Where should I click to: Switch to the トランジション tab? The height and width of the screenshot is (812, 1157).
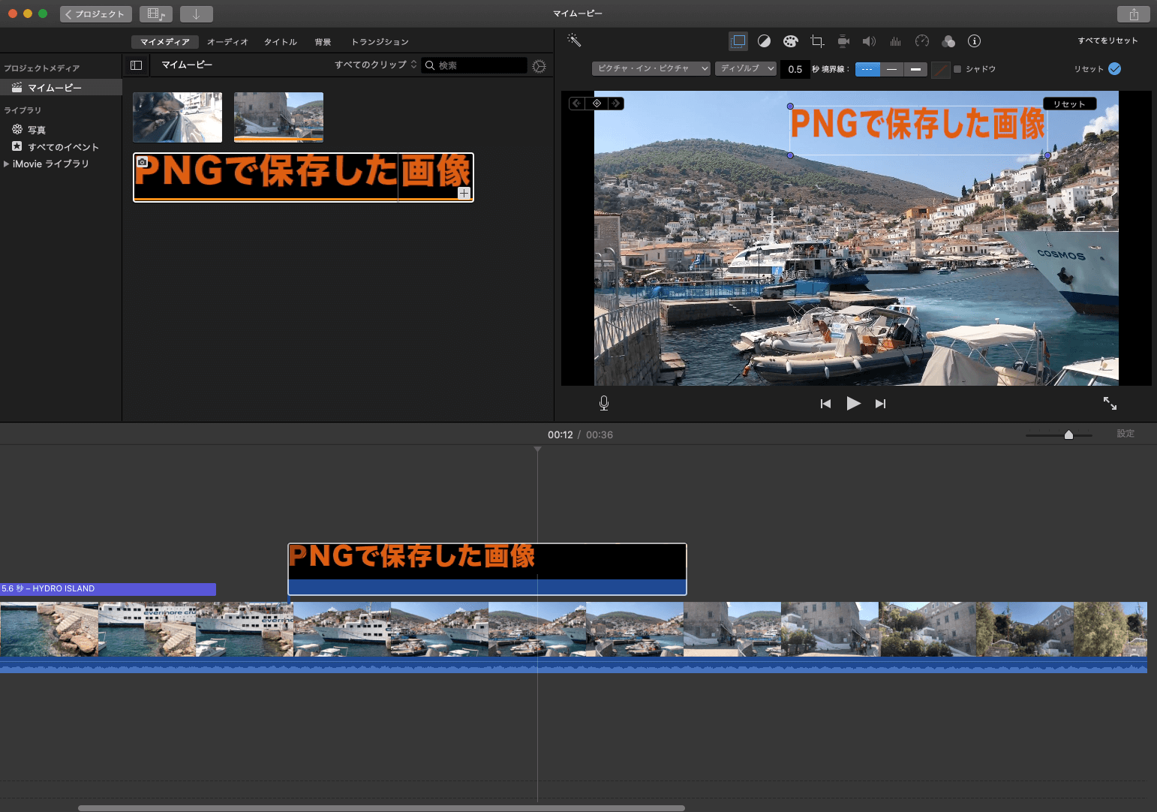pyautogui.click(x=380, y=42)
